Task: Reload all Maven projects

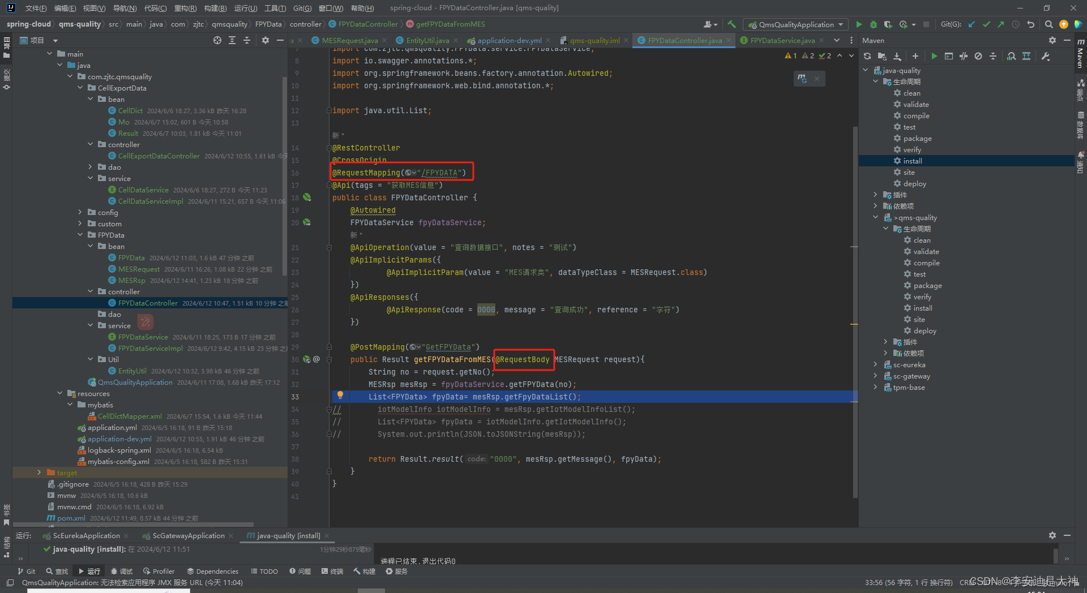Action: click(x=867, y=56)
